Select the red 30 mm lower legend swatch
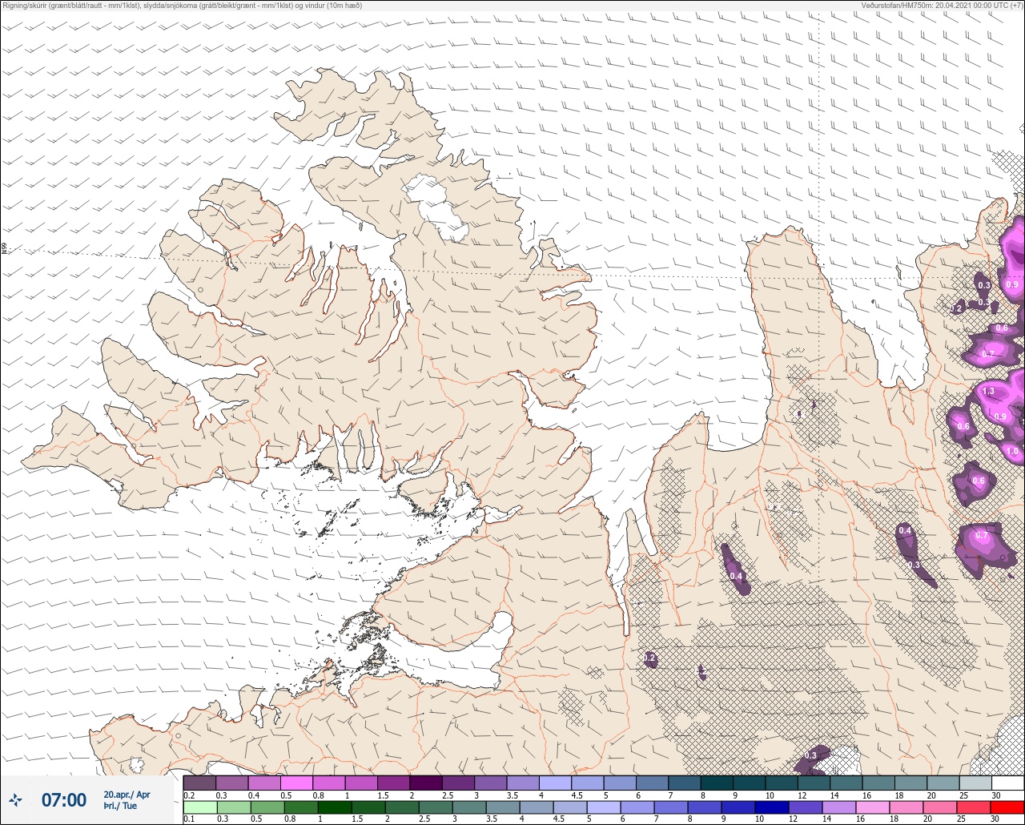1025x825 pixels. tap(1007, 807)
